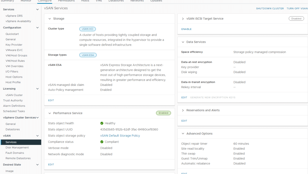The width and height of the screenshot is (308, 174).
Task: Open the Hosts tab
Action: 85,1
